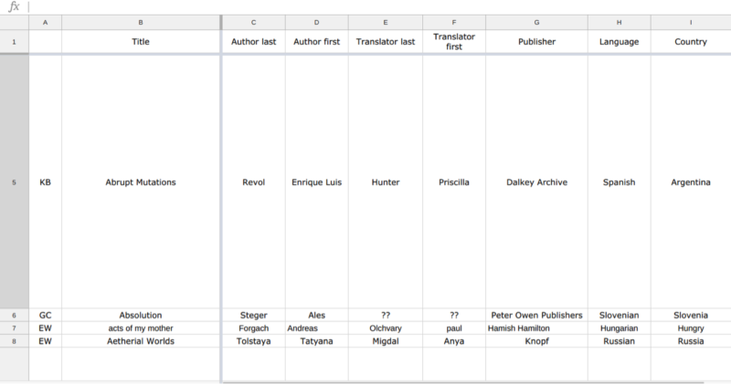Click the 'Translator last' header cell
The image size is (731, 384).
click(x=386, y=42)
